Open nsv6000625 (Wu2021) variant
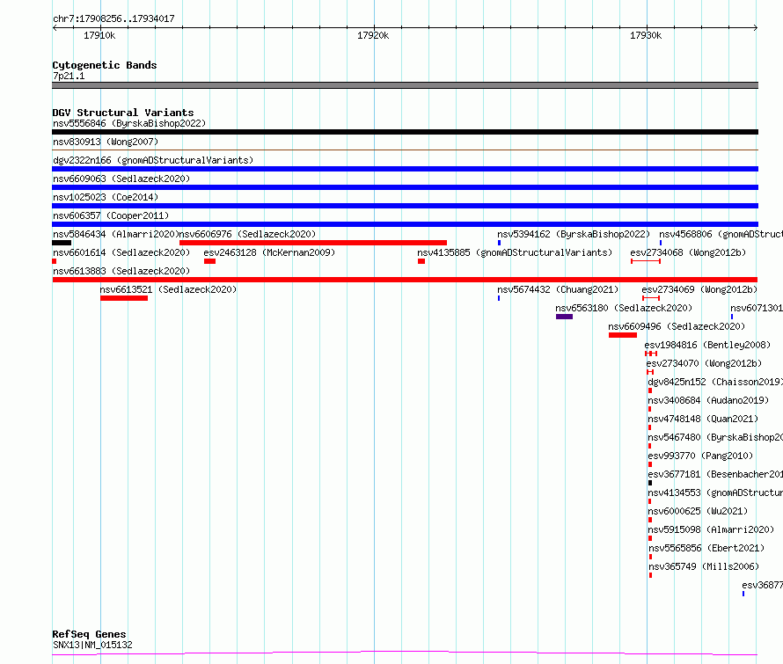783x664 pixels. (x=699, y=511)
